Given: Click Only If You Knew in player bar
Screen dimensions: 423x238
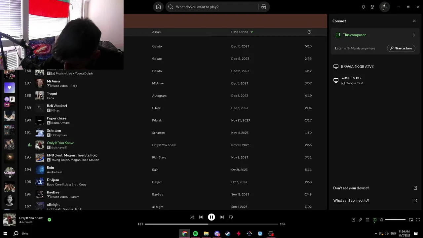Looking at the screenshot, I should (31, 218).
